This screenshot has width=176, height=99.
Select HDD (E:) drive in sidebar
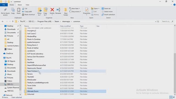pyautogui.click(x=9, y=91)
